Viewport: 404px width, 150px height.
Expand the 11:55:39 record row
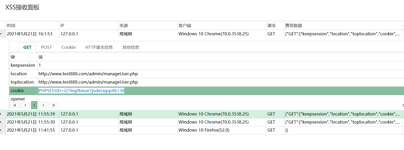pos(1,114)
